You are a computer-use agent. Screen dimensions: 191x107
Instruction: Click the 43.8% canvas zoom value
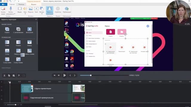(187, 24)
